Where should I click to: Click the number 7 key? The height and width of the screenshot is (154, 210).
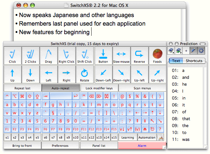(x=53, y=121)
